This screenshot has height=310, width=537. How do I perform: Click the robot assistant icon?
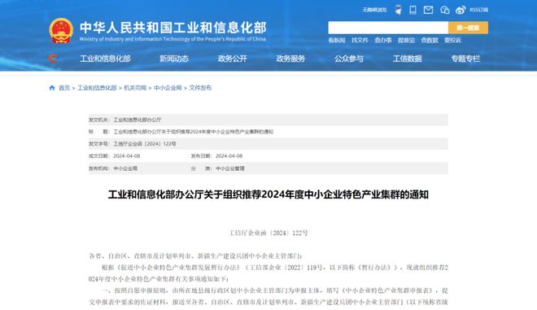click(x=398, y=10)
